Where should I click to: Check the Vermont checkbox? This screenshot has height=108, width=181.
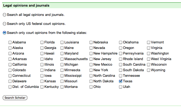click(x=149, y=42)
